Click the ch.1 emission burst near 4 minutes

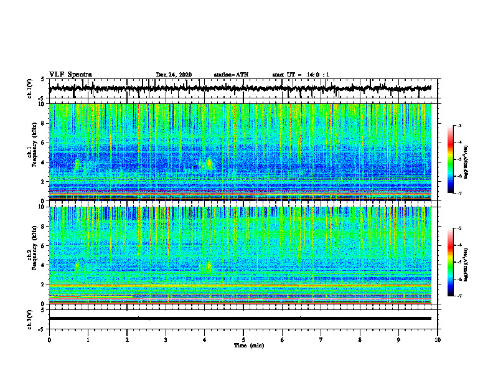(209, 164)
